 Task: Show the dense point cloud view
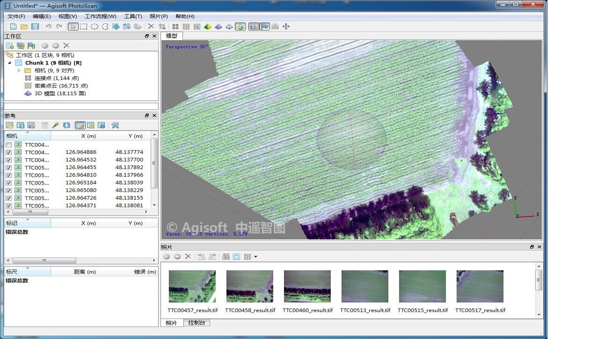[x=186, y=26]
